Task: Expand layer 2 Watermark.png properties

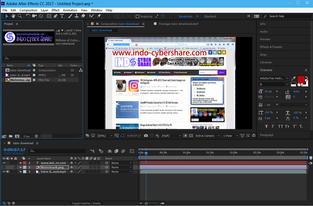Action: tap(21, 167)
